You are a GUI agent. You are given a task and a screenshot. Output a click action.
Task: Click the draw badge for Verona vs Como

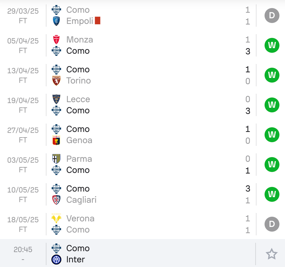[272, 224]
